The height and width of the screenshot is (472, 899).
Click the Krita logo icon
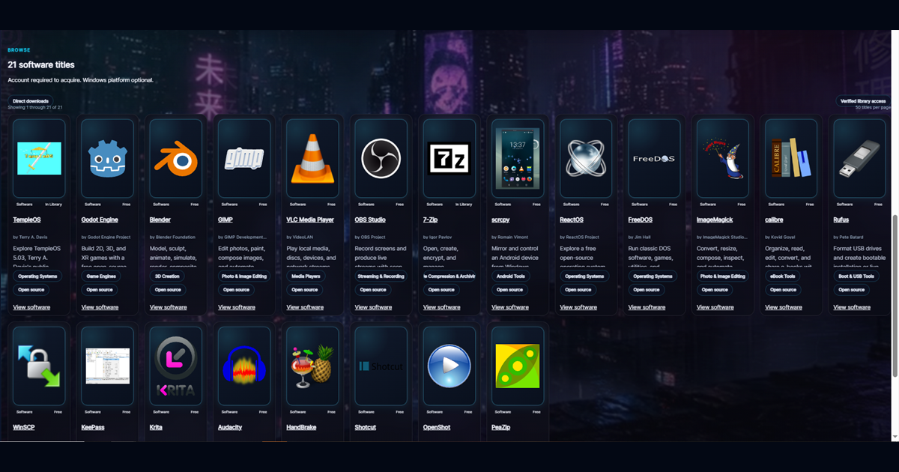coord(176,366)
